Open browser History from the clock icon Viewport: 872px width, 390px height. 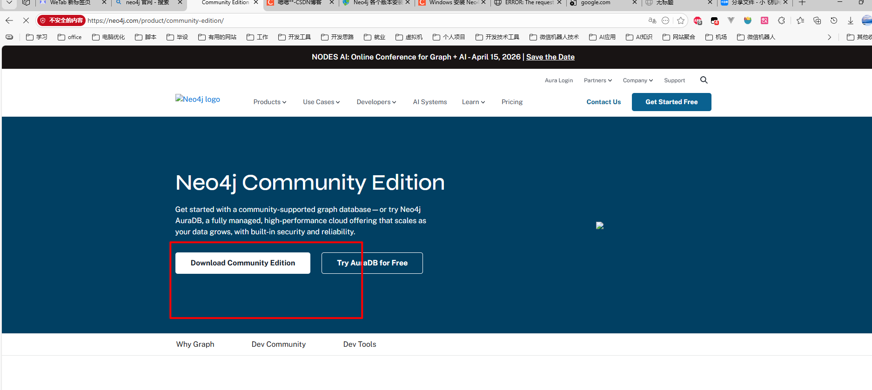834,20
